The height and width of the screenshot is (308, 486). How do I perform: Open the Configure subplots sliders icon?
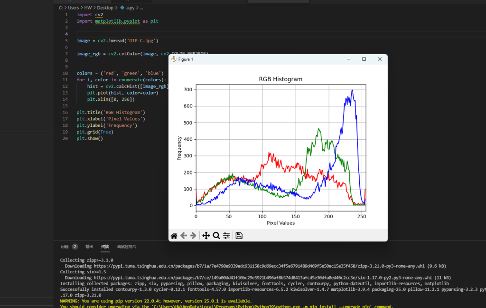(226, 236)
